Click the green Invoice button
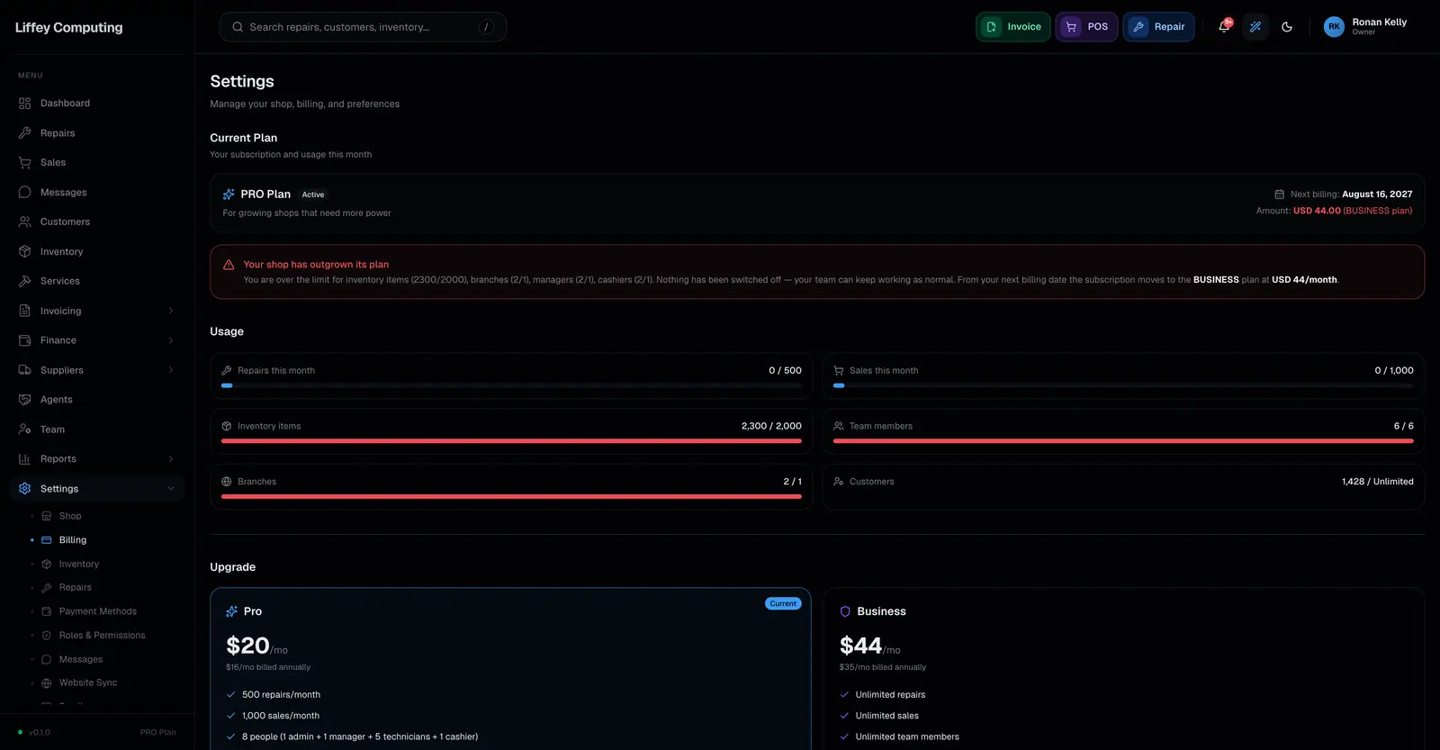The height and width of the screenshot is (750, 1440). [x=1012, y=27]
